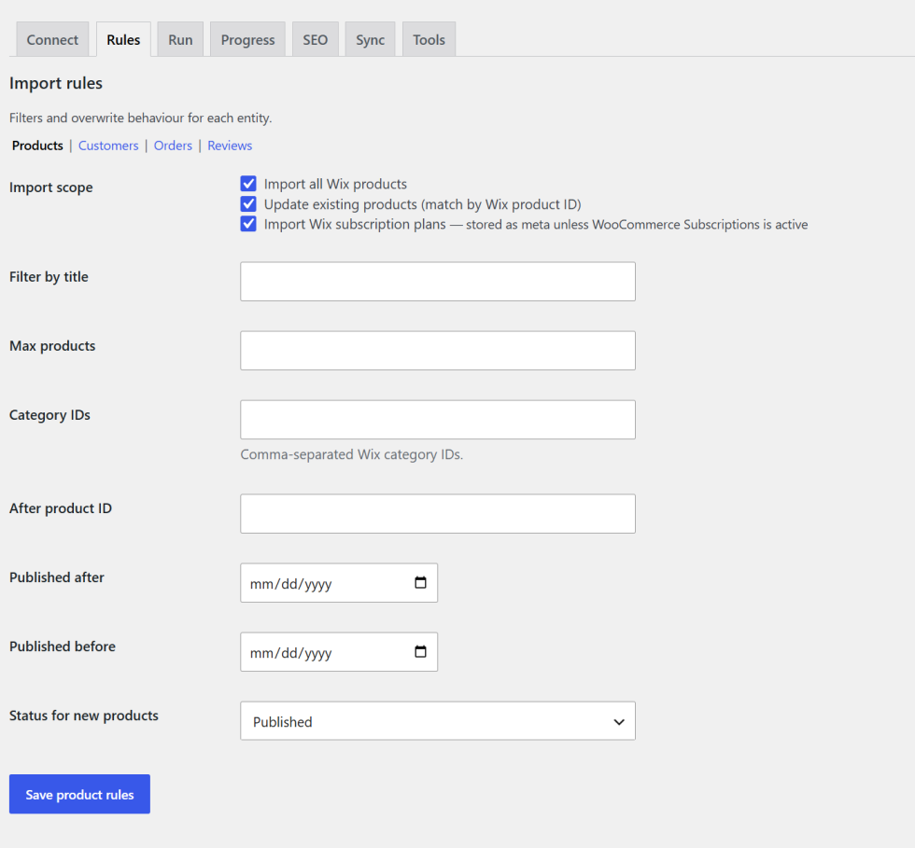This screenshot has width=915, height=848.
Task: Toggle Update existing products checkbox
Action: (248, 204)
